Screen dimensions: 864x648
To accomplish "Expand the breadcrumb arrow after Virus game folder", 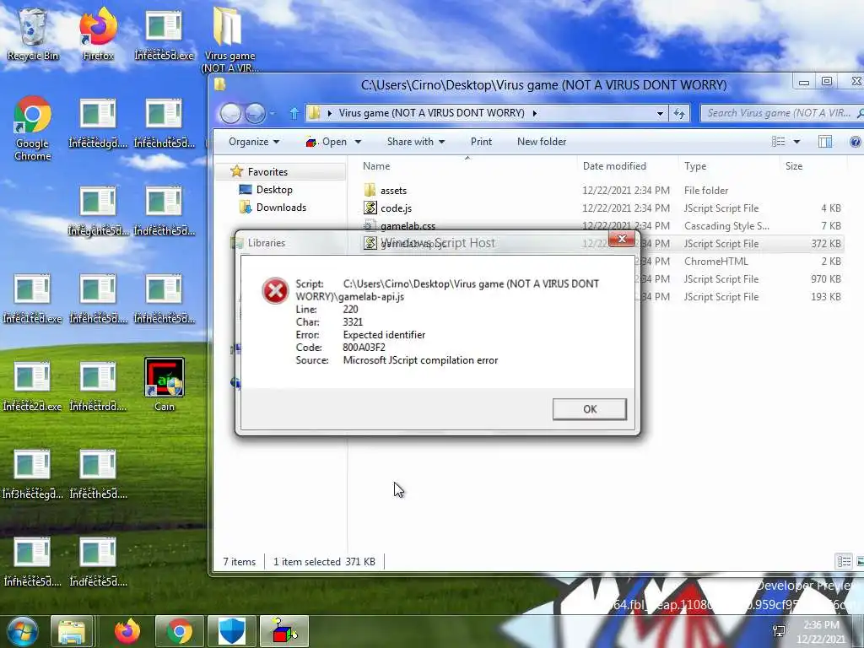I will pos(534,113).
